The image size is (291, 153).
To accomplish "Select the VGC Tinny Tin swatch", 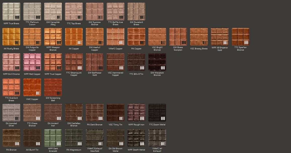I will [x=115, y=113].
